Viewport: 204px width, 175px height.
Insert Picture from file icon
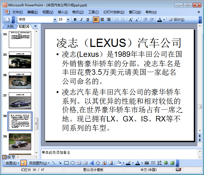coord(111,163)
